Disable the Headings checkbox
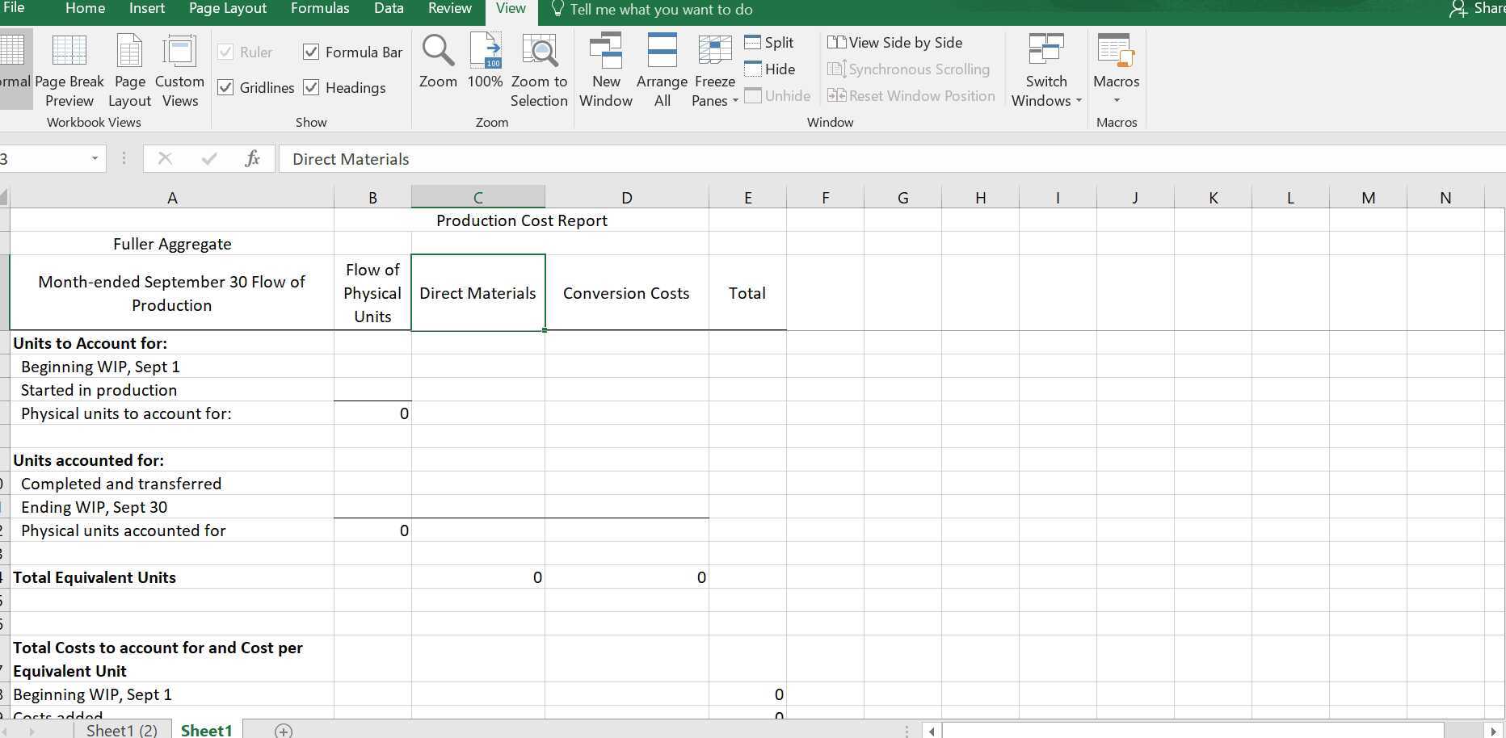Screen dimensions: 1506x738 pos(312,87)
